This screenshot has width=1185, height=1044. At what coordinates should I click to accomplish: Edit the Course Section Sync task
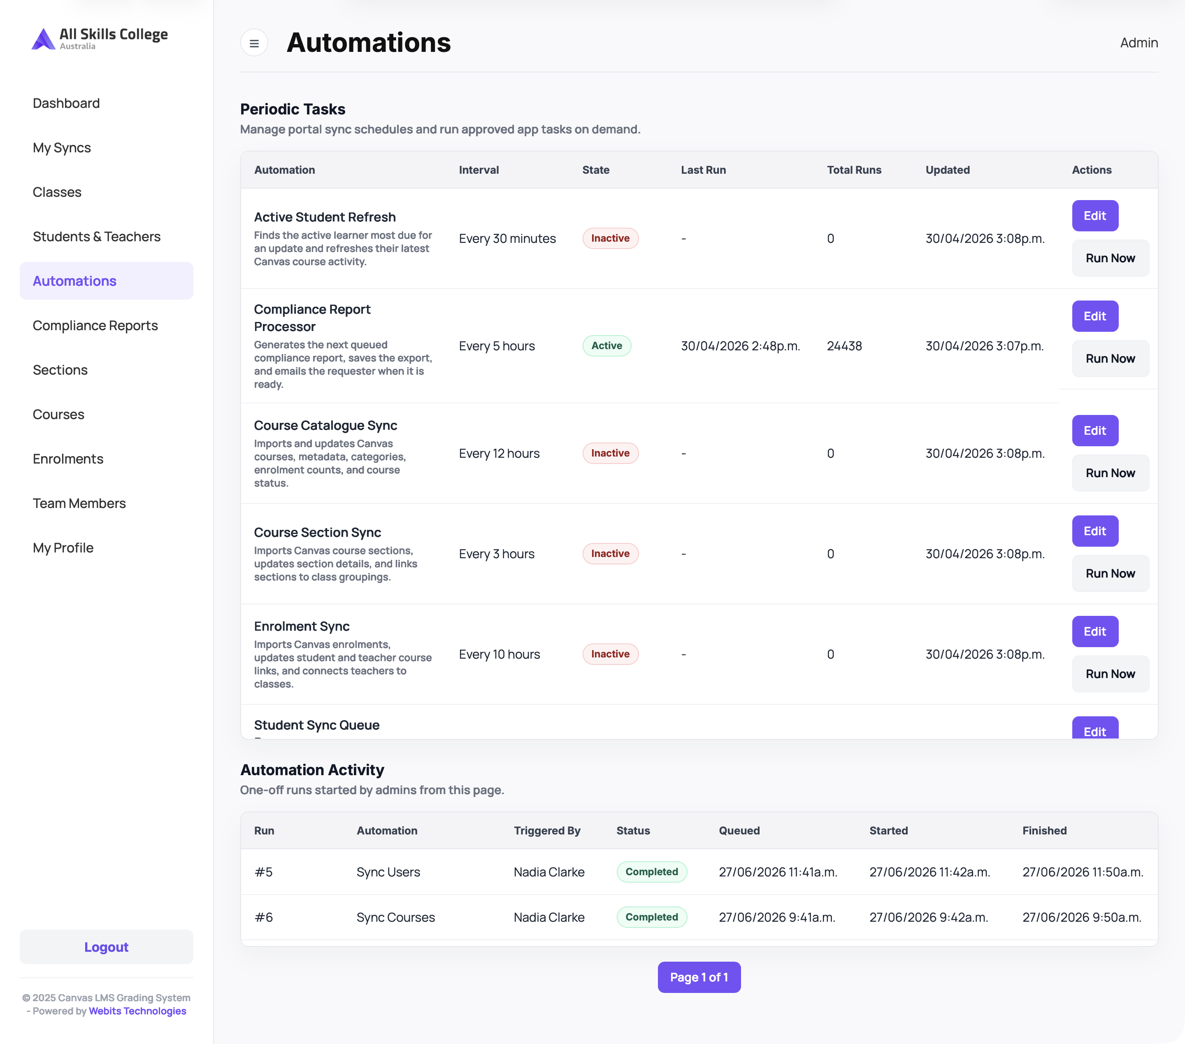1094,531
